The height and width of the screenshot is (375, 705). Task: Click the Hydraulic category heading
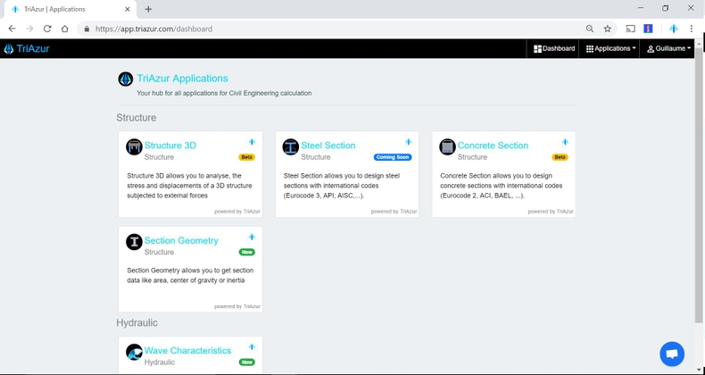tap(137, 323)
